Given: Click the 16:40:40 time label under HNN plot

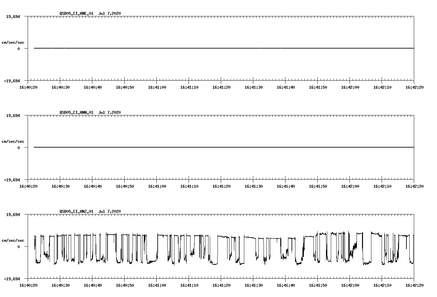Looking at the screenshot, I should (93, 186).
